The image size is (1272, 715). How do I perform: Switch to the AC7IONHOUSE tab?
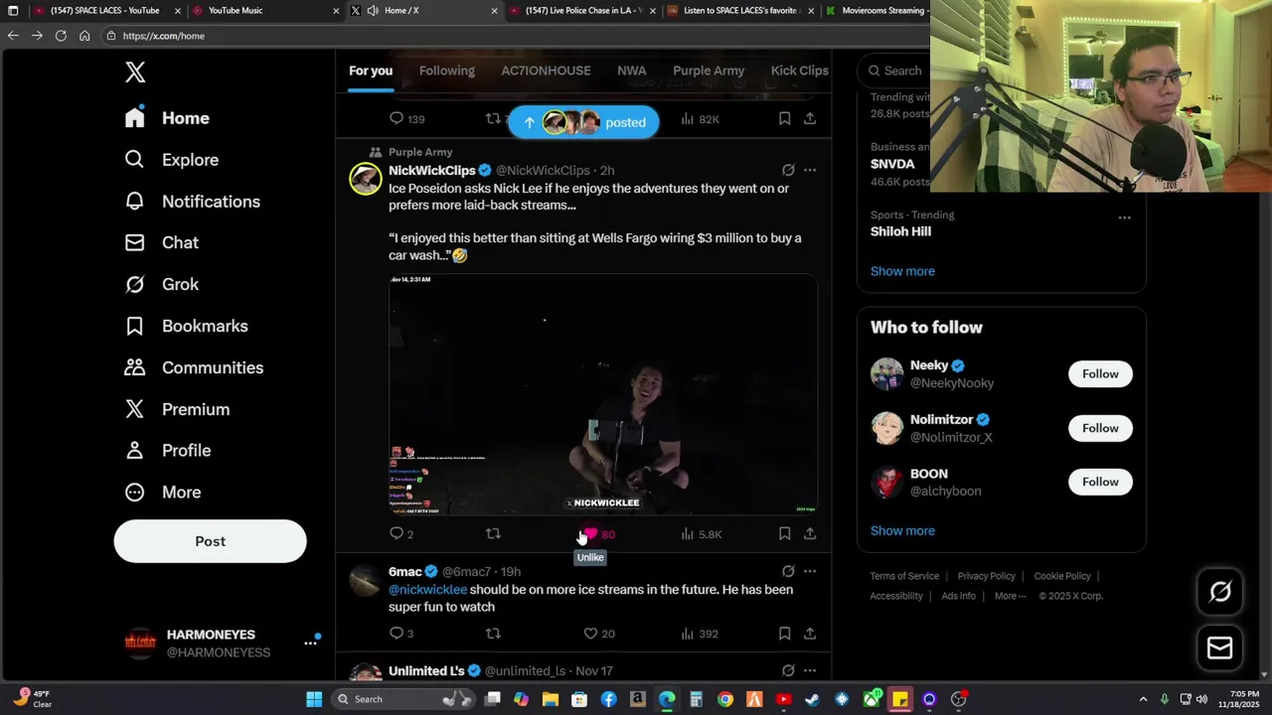[x=546, y=71]
